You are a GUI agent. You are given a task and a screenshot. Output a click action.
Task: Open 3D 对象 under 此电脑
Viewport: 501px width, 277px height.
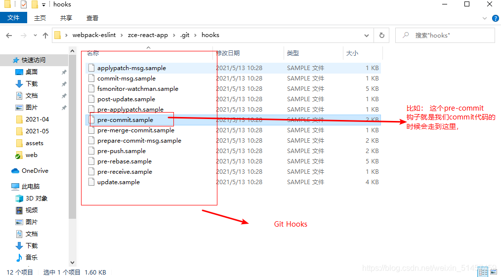[37, 198]
